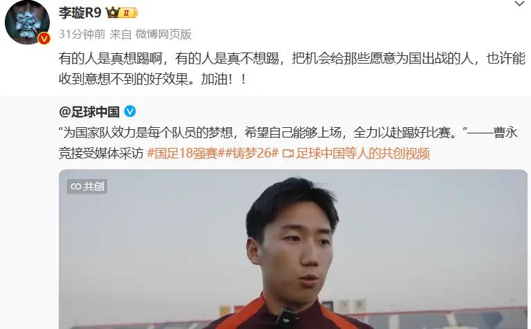This screenshot has width=531, height=329.
Task: Click the microphone clipped on the jacket
Action: coord(286,318)
